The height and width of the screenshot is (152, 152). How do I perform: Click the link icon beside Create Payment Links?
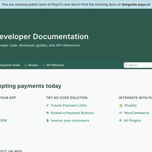[x=48, y=105]
